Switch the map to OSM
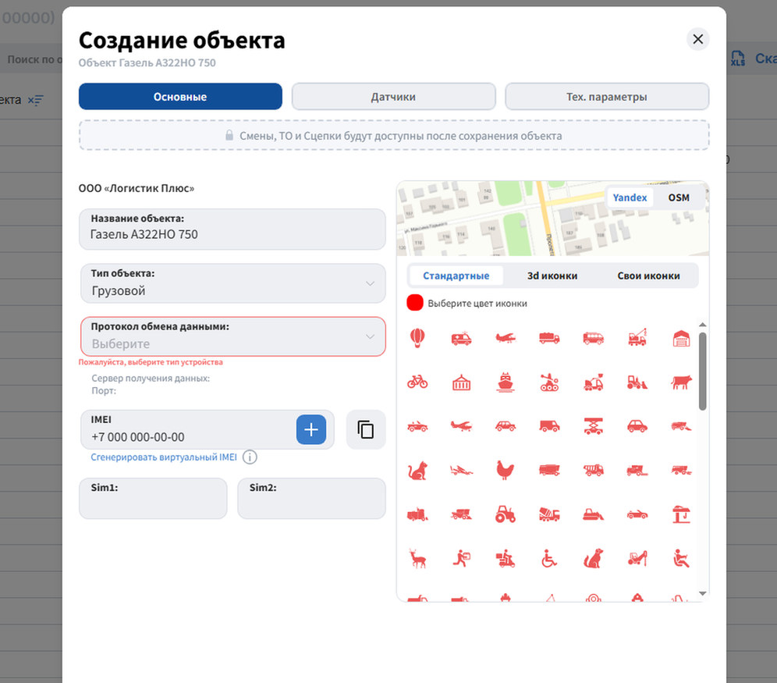Viewport: 777px width, 683px height. point(679,197)
